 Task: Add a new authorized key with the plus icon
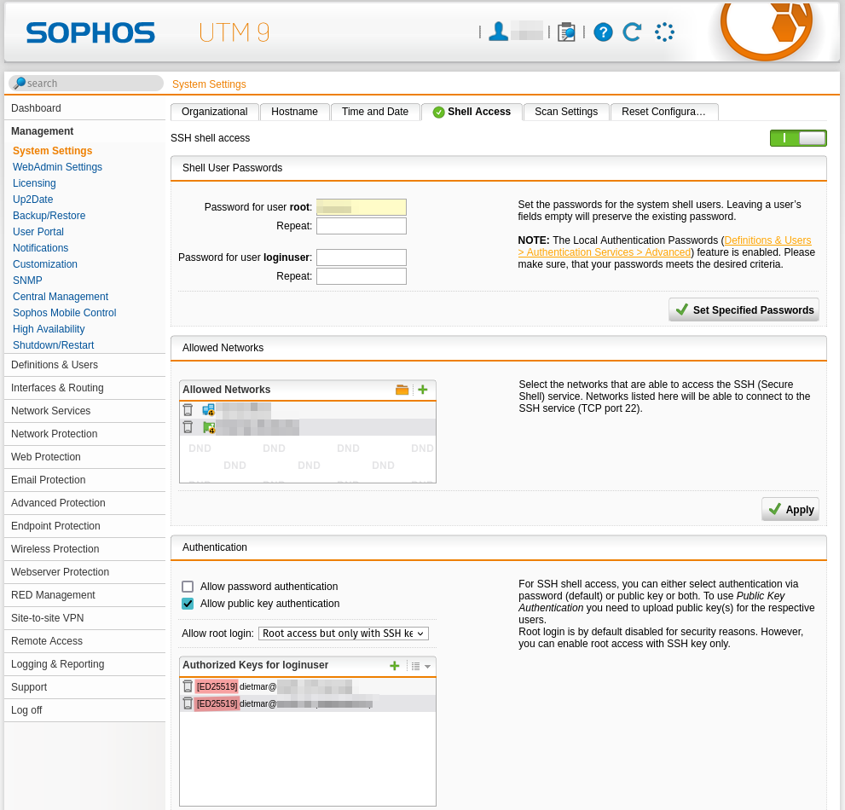[393, 666]
